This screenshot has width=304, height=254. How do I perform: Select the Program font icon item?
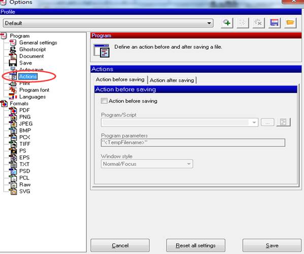(13, 90)
